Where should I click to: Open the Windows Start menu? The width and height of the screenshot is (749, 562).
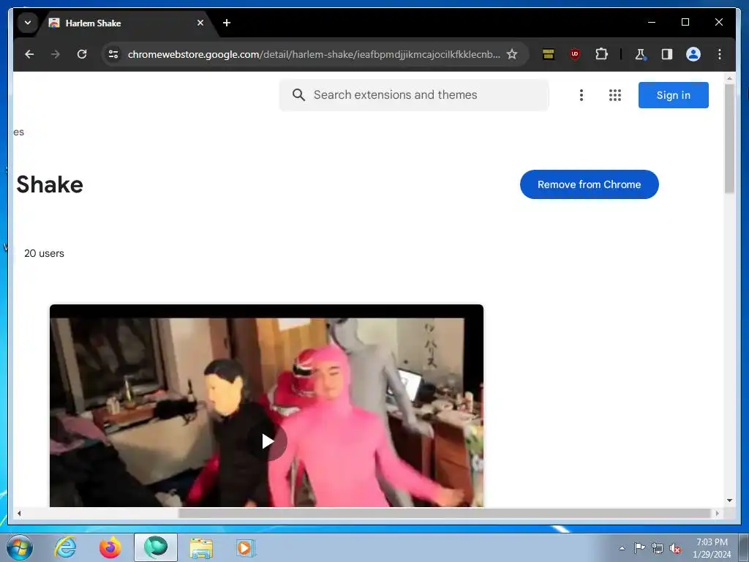pos(19,547)
